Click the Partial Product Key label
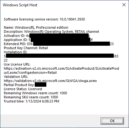Image resolution: width=129 pixels, height=128 pixels. click(x=19, y=85)
